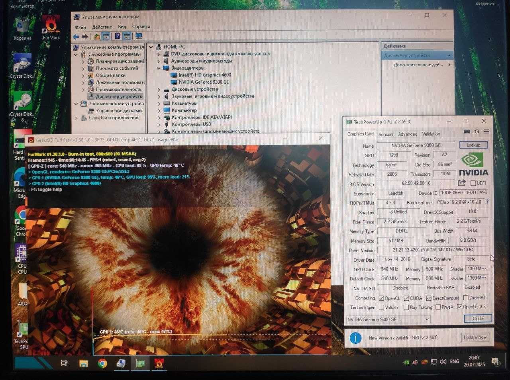Click Дополнительные действия in the Actions pane
Screen dimensions: 510x380
click(418, 65)
